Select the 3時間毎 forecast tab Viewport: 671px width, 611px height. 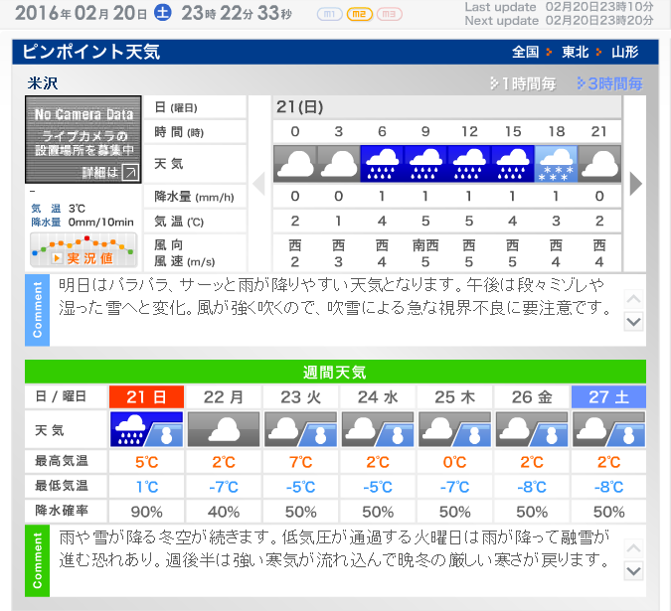(607, 83)
